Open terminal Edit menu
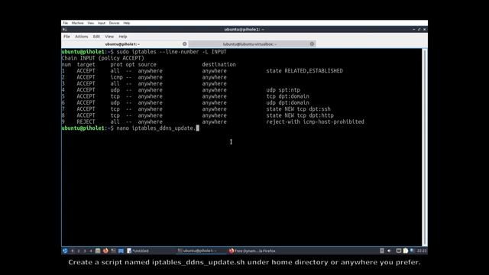This screenshot has width=489, height=275. (96, 37)
